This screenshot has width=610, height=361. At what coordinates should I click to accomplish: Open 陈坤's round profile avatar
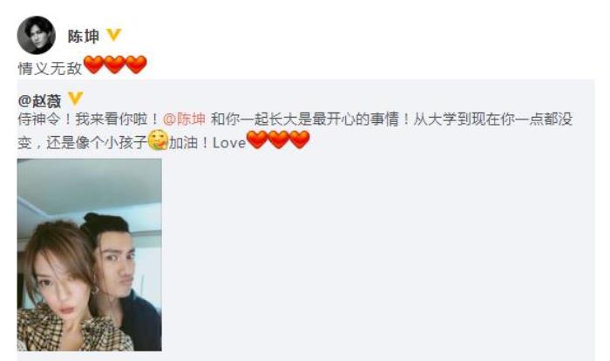37,35
